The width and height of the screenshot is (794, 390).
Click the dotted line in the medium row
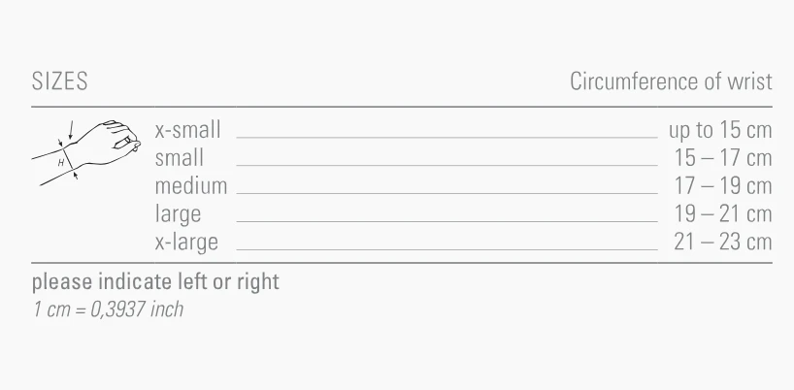(447, 194)
